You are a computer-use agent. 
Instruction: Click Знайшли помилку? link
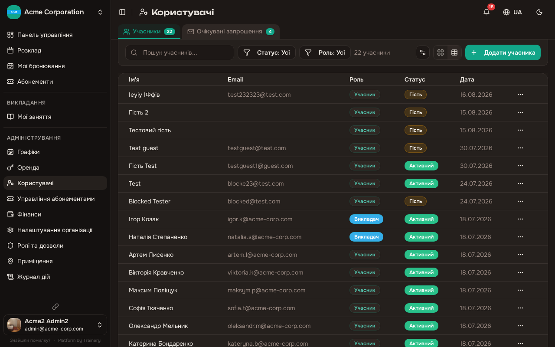tap(30, 340)
